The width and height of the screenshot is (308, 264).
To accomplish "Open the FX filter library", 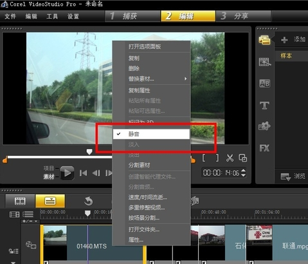I will coord(264,148).
